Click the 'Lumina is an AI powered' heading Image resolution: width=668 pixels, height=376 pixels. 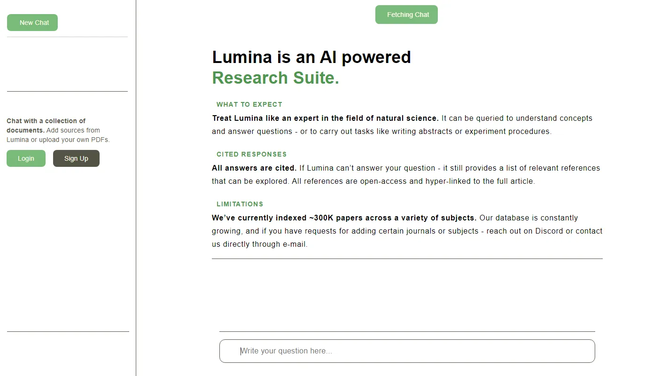(311, 57)
